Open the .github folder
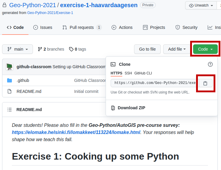Image resolution: width=221 pixels, height=170 pixels. [23, 80]
